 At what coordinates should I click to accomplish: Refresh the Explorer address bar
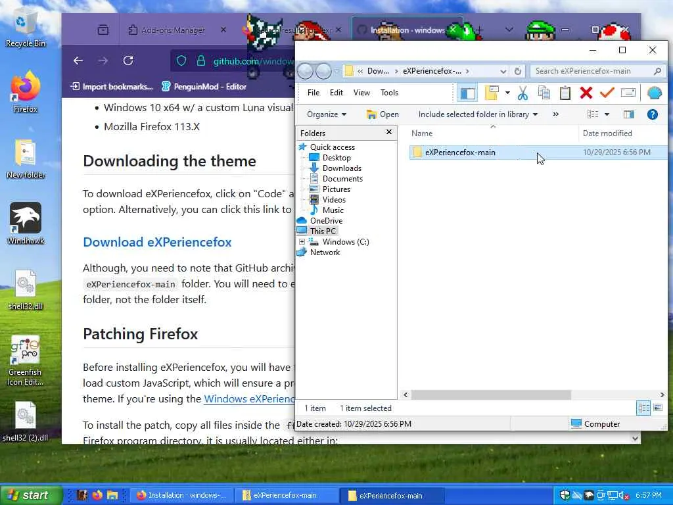point(518,71)
